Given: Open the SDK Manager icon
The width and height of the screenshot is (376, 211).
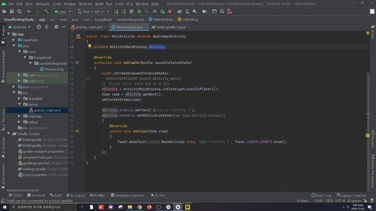Looking at the screenshot, I should pyautogui.click(x=194, y=12).
